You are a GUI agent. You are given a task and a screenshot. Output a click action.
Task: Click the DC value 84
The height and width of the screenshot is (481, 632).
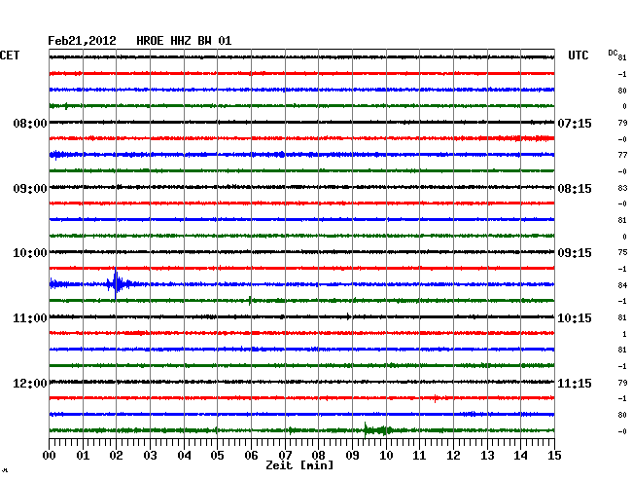pyautogui.click(x=622, y=285)
